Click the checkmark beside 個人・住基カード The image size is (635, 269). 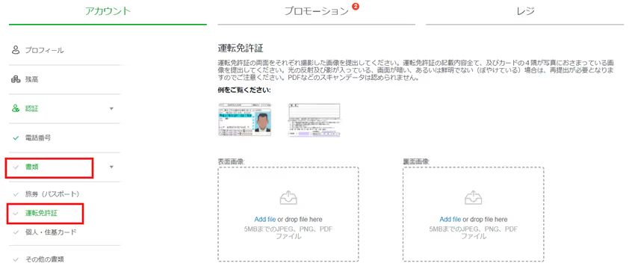(x=16, y=232)
